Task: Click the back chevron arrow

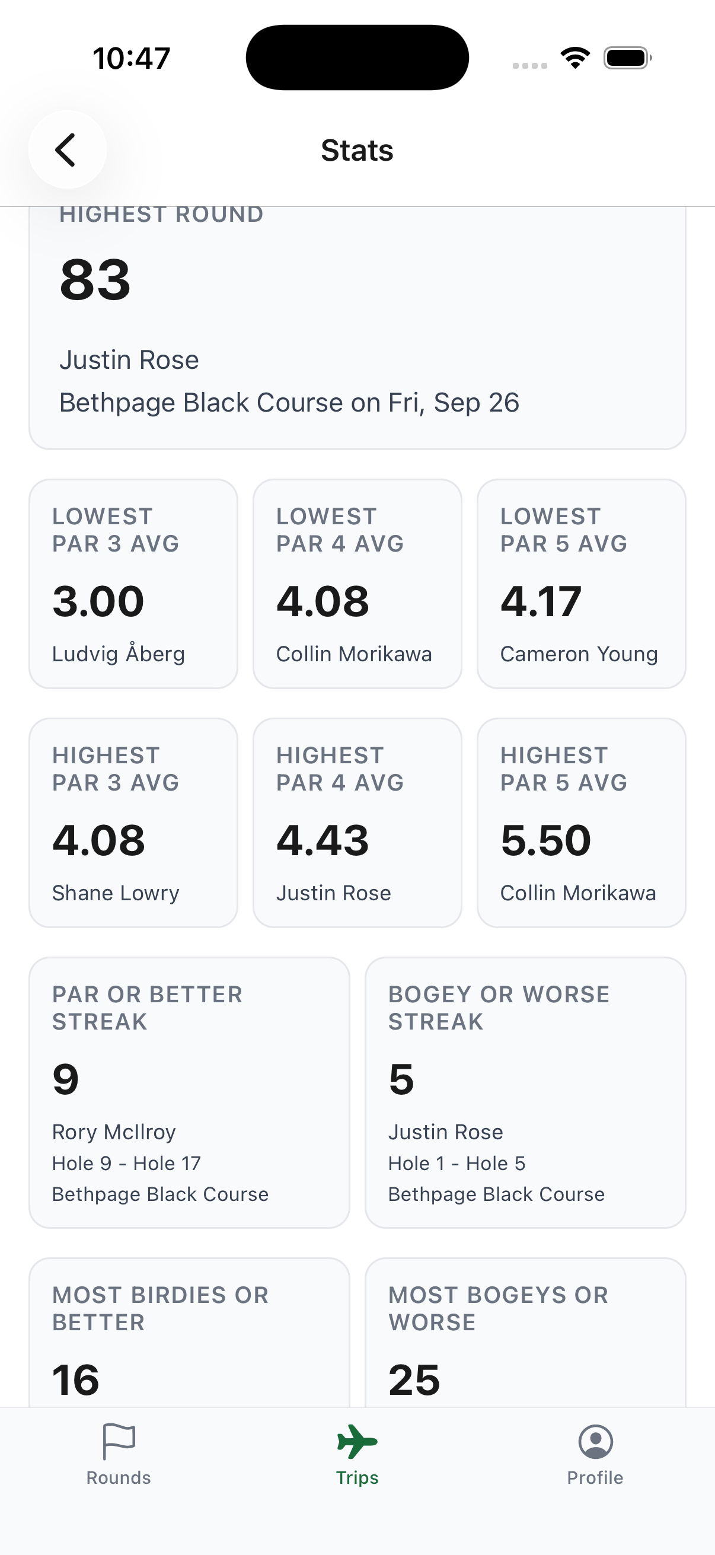Action: (66, 149)
